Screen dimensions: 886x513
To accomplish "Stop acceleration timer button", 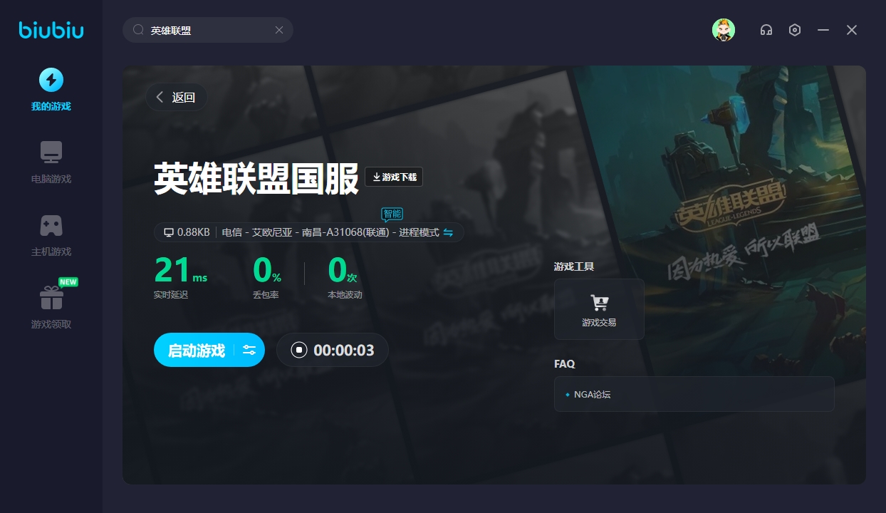I will click(299, 350).
